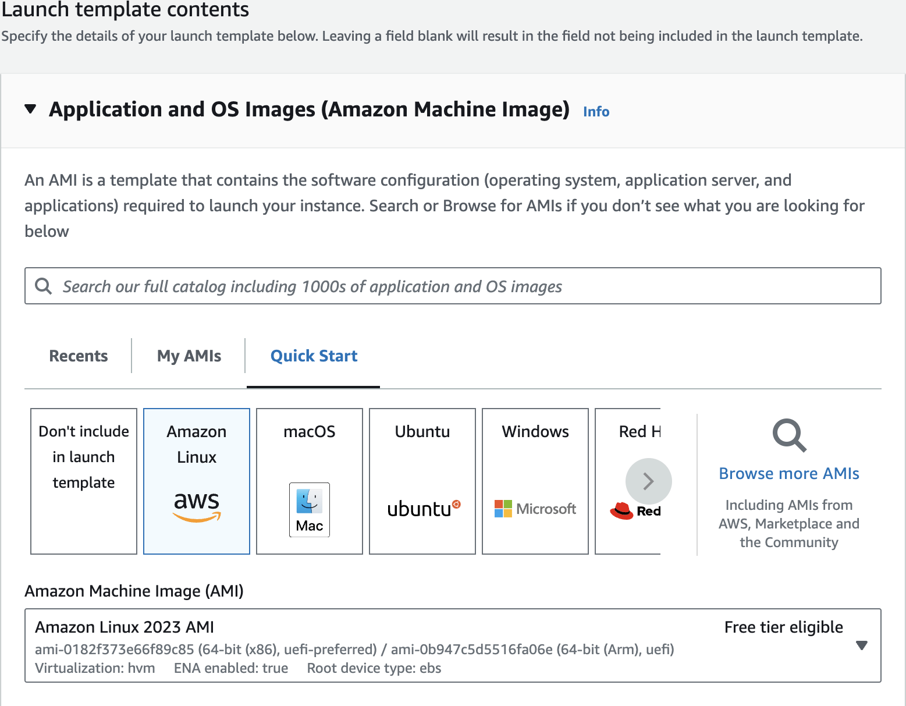
Task: Click the Red Hat logo icon
Action: [x=621, y=510]
